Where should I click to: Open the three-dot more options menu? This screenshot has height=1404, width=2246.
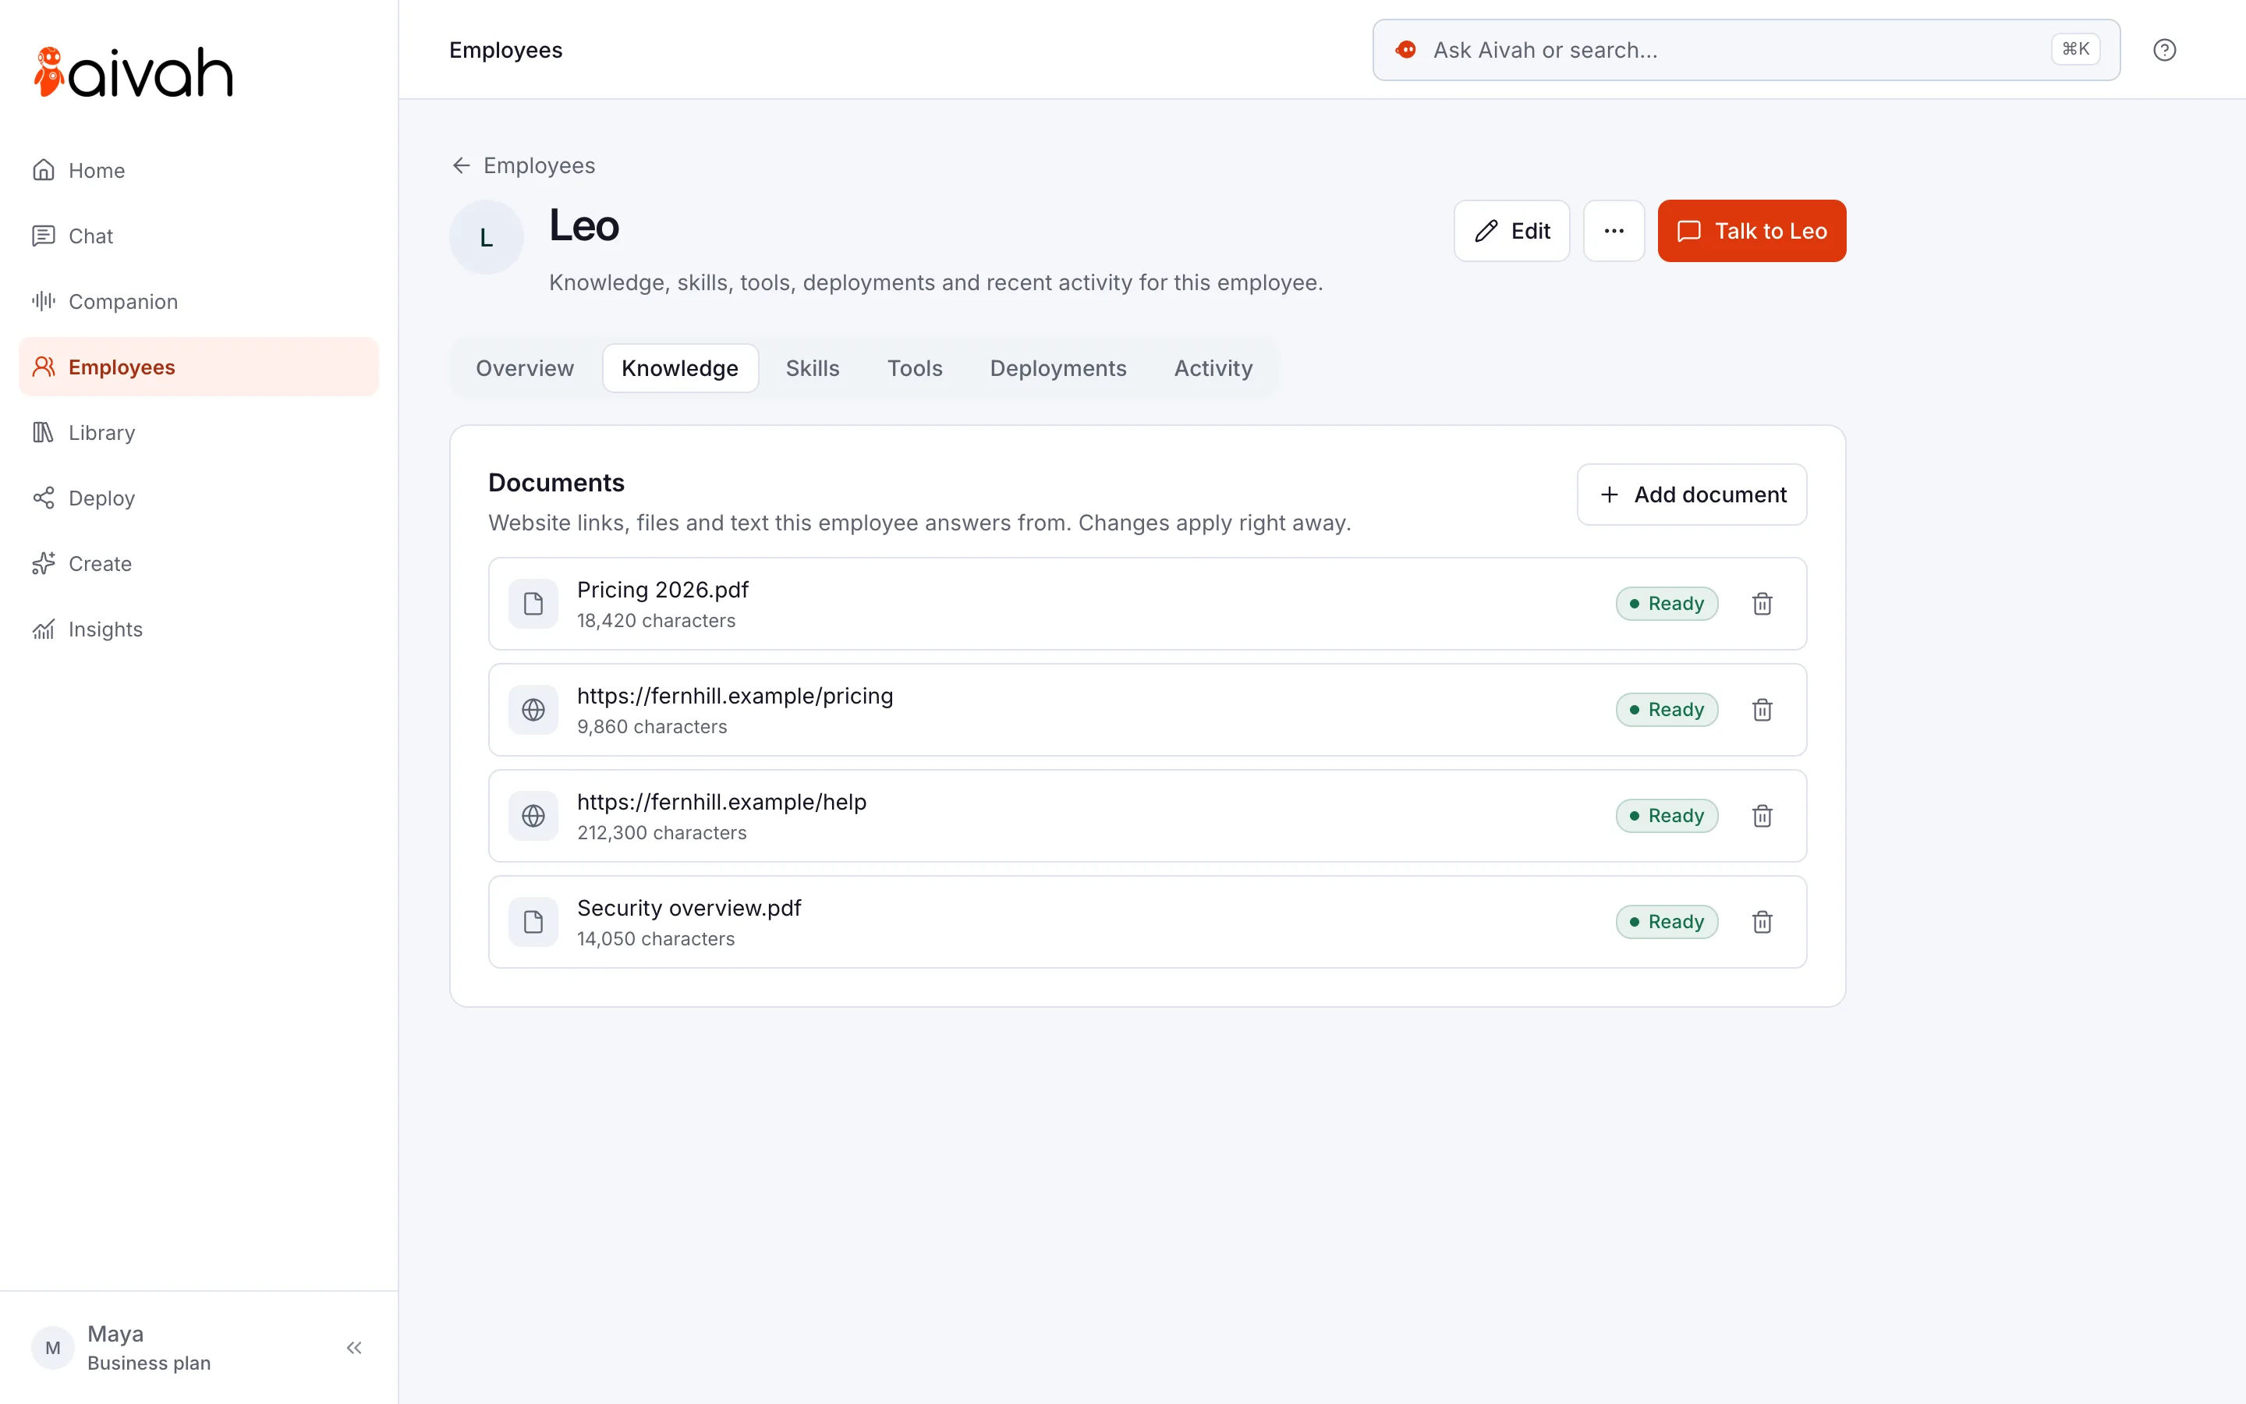click(1614, 231)
